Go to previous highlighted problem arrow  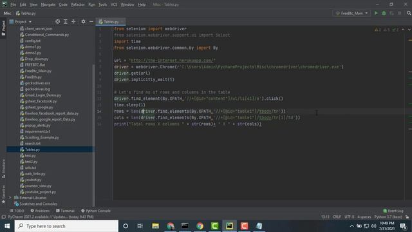point(403,30)
